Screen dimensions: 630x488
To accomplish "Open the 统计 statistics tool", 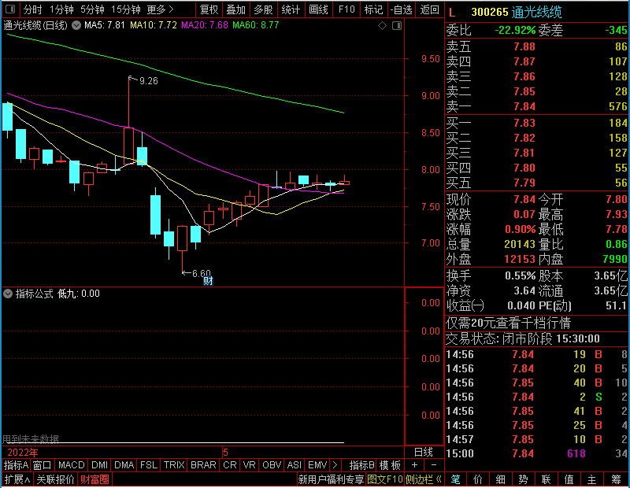I will point(291,9).
